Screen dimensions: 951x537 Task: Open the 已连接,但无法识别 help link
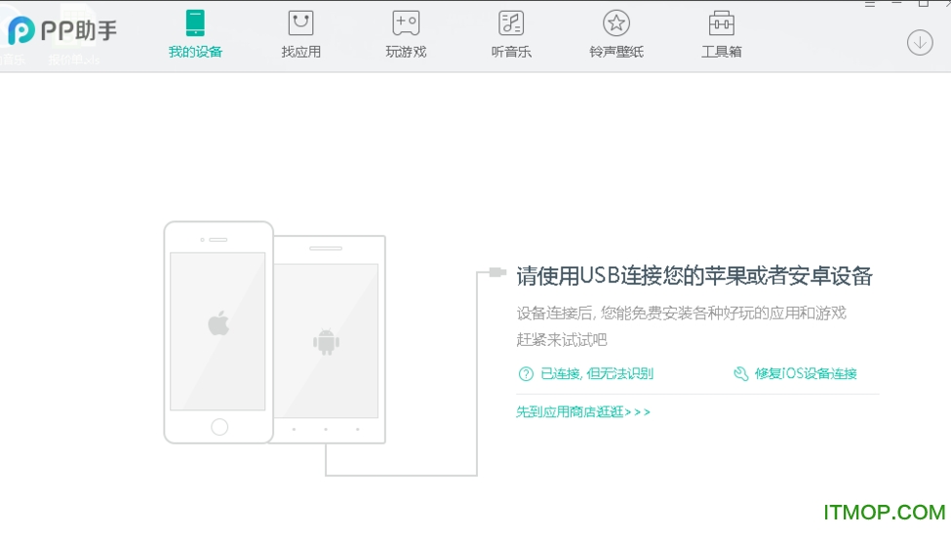596,373
